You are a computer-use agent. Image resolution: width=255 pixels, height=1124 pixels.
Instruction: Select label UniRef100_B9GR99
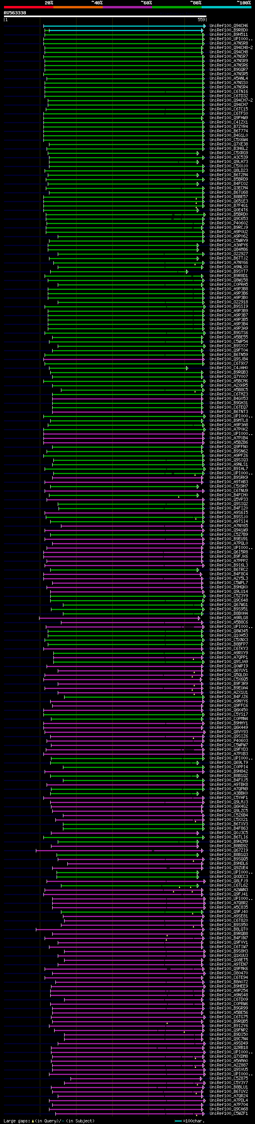(229, 1008)
